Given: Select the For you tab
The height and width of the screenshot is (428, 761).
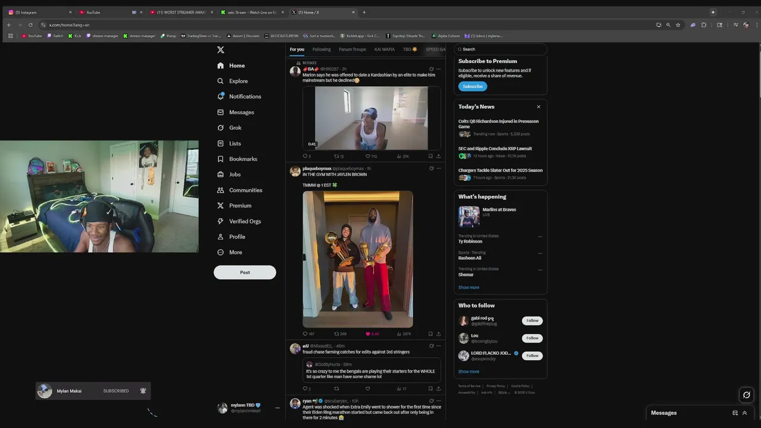Looking at the screenshot, I should (297, 49).
